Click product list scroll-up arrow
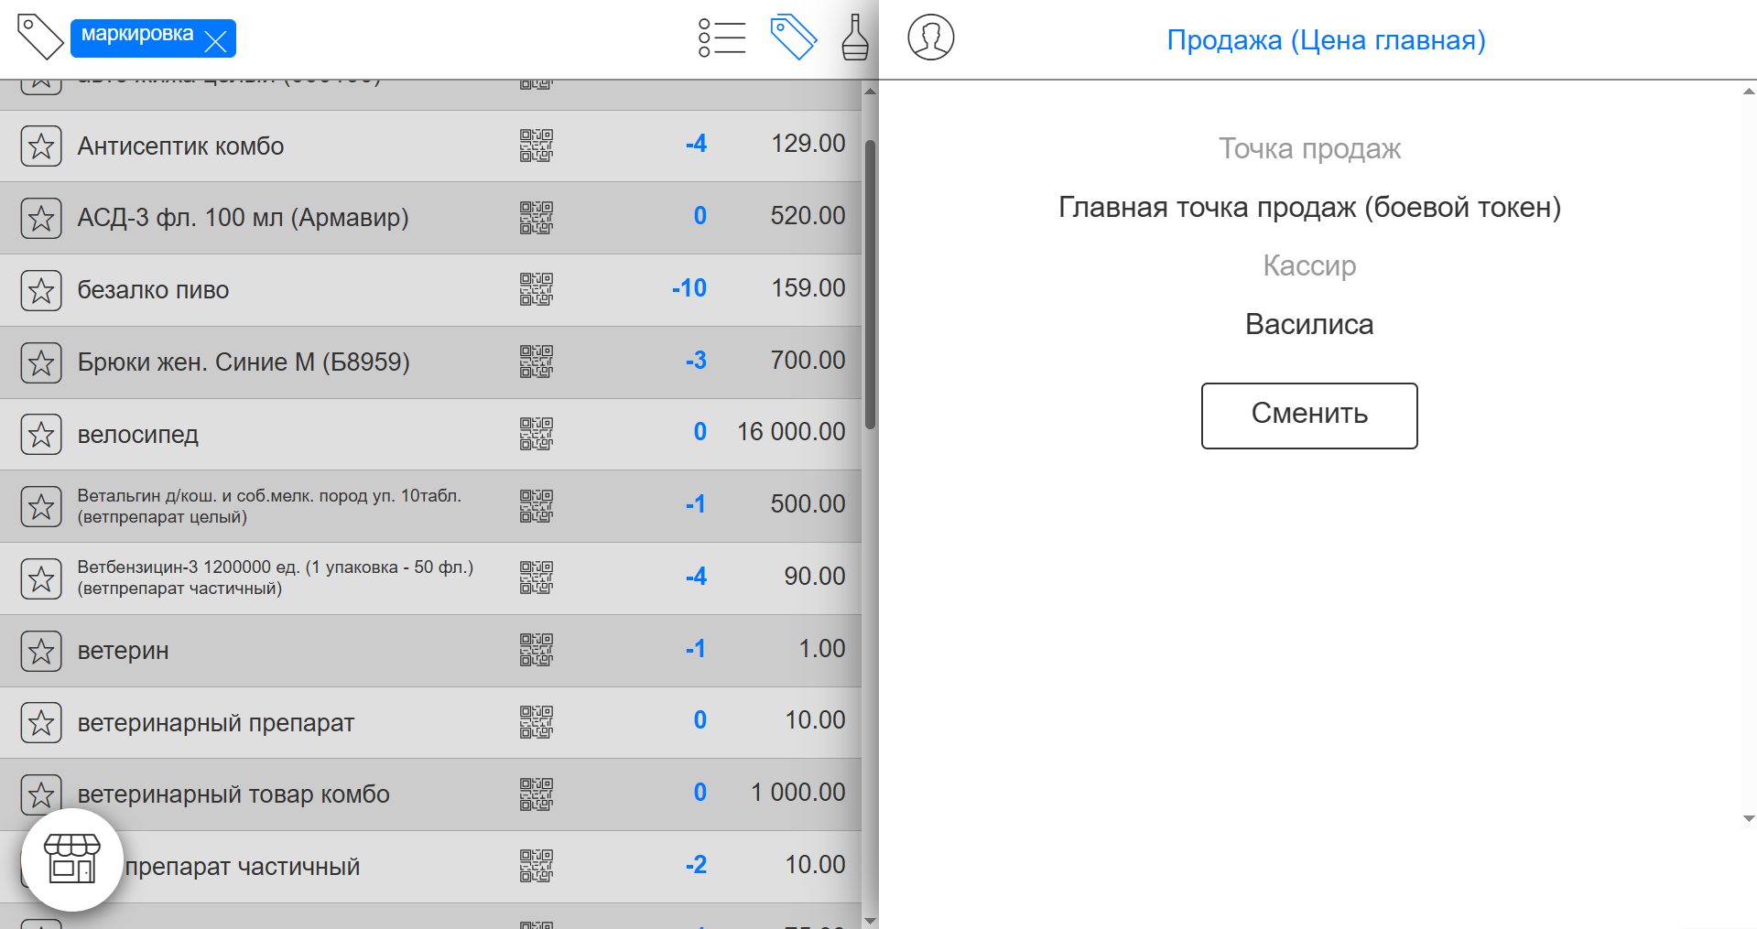This screenshot has height=929, width=1757. tap(870, 91)
